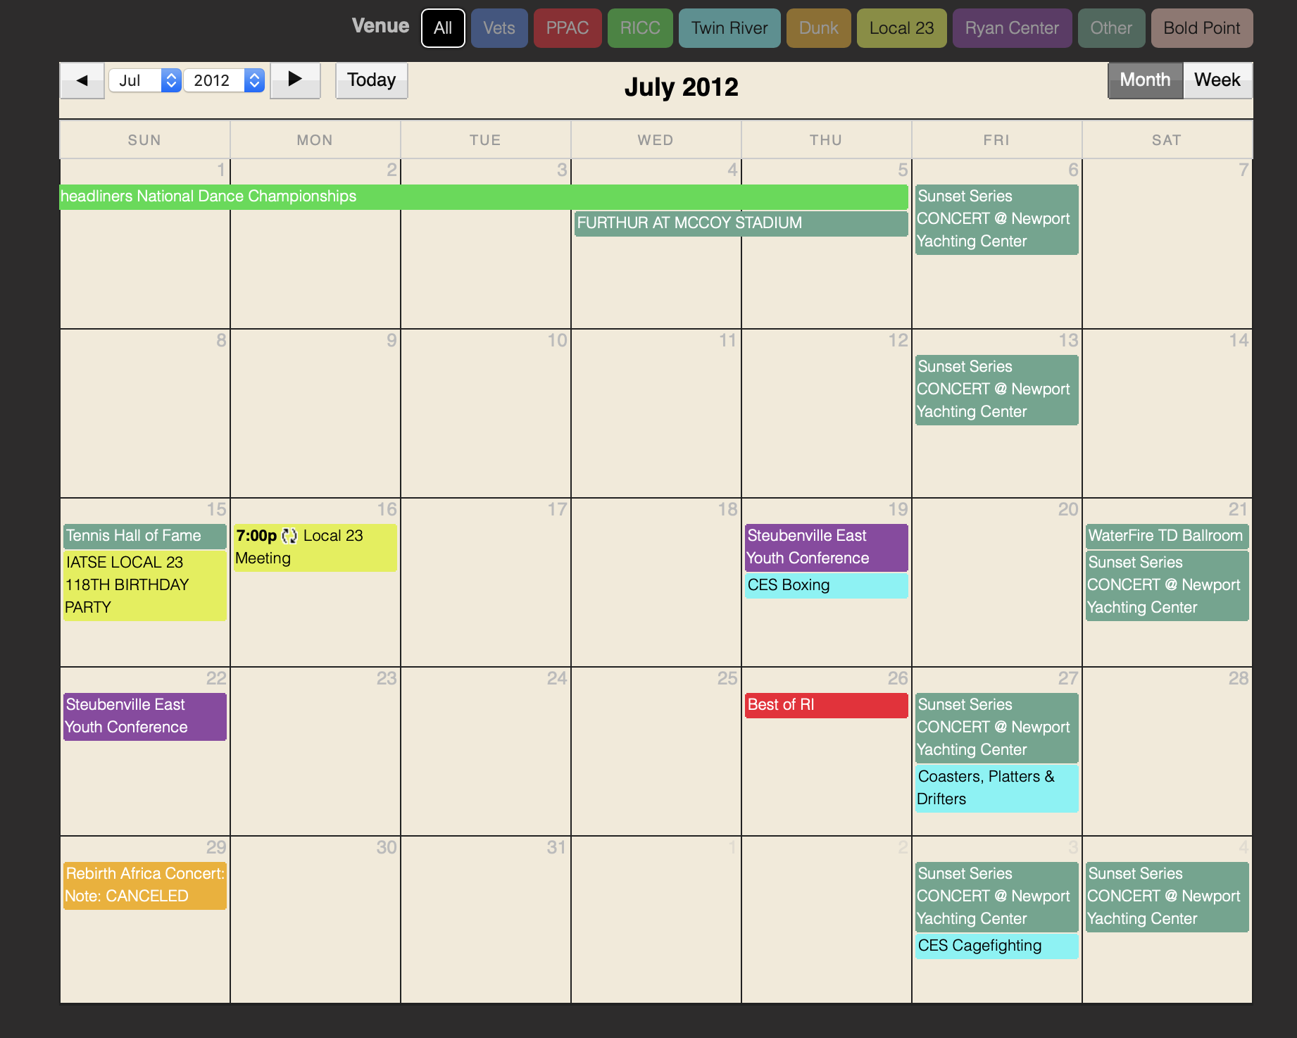Show Dunk venue events
The image size is (1297, 1038).
click(x=818, y=28)
